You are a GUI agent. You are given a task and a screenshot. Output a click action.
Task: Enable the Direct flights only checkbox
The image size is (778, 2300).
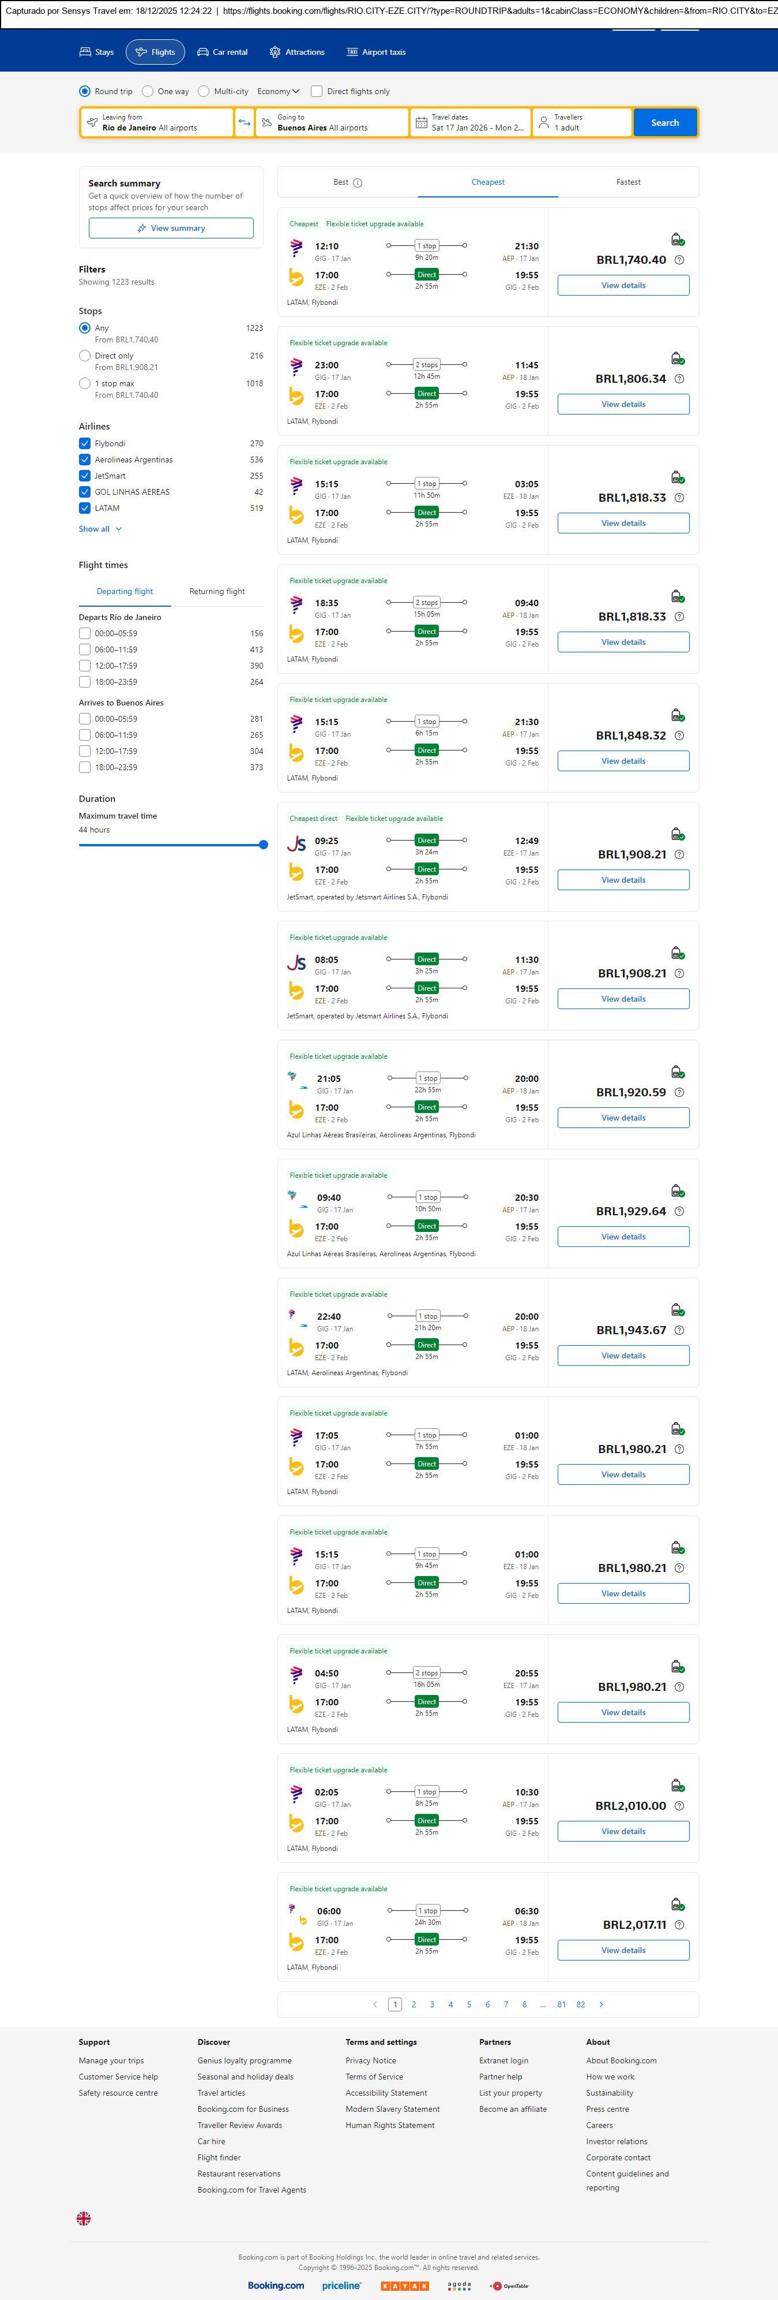pyautogui.click(x=316, y=91)
